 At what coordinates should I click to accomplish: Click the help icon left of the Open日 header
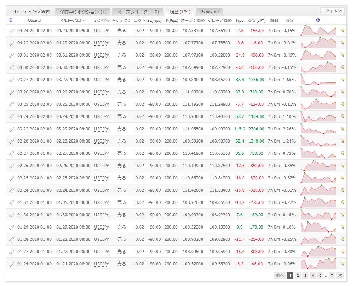tap(10, 20)
